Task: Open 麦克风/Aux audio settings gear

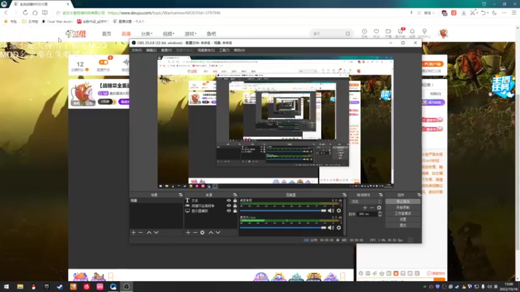Action: 339,228
